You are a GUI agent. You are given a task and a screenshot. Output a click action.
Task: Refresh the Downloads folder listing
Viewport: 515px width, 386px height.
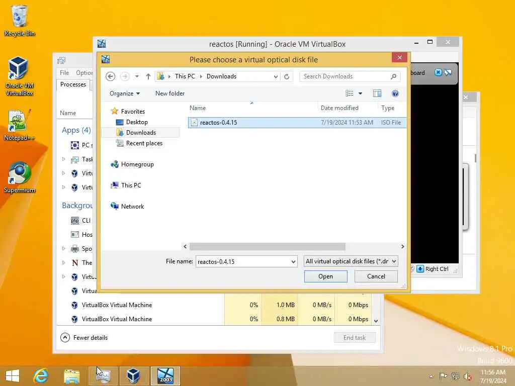pyautogui.click(x=287, y=76)
